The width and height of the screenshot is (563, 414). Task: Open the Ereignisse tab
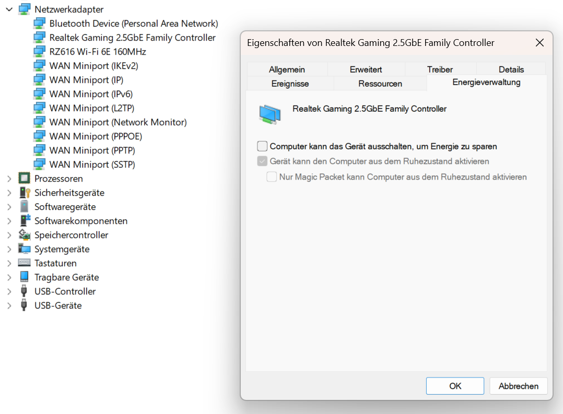[x=290, y=84]
